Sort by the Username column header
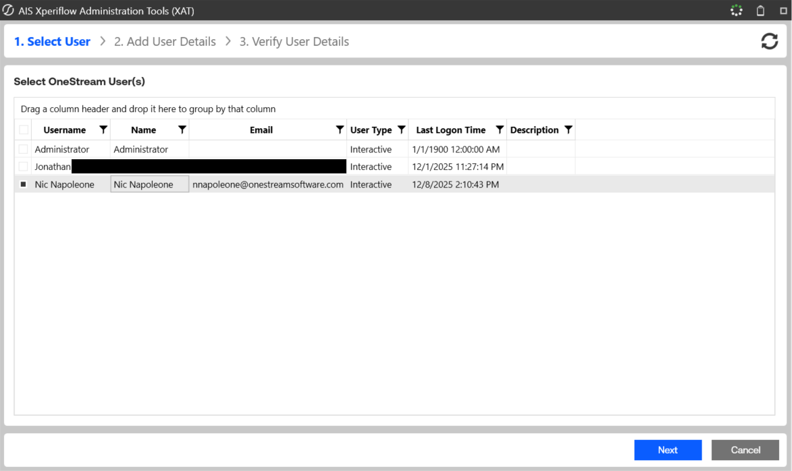Screen dimensions: 792x471 [x=65, y=130]
